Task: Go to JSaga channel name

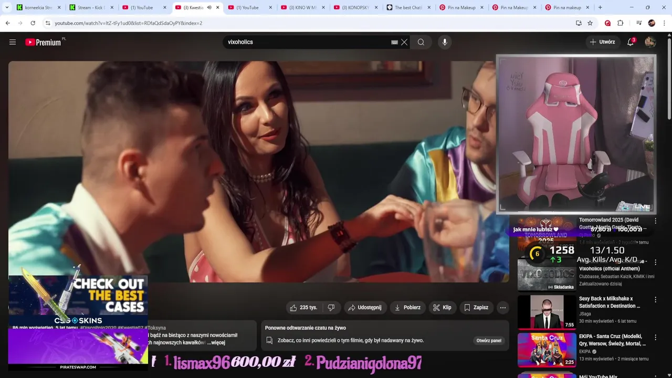Action: click(585, 314)
